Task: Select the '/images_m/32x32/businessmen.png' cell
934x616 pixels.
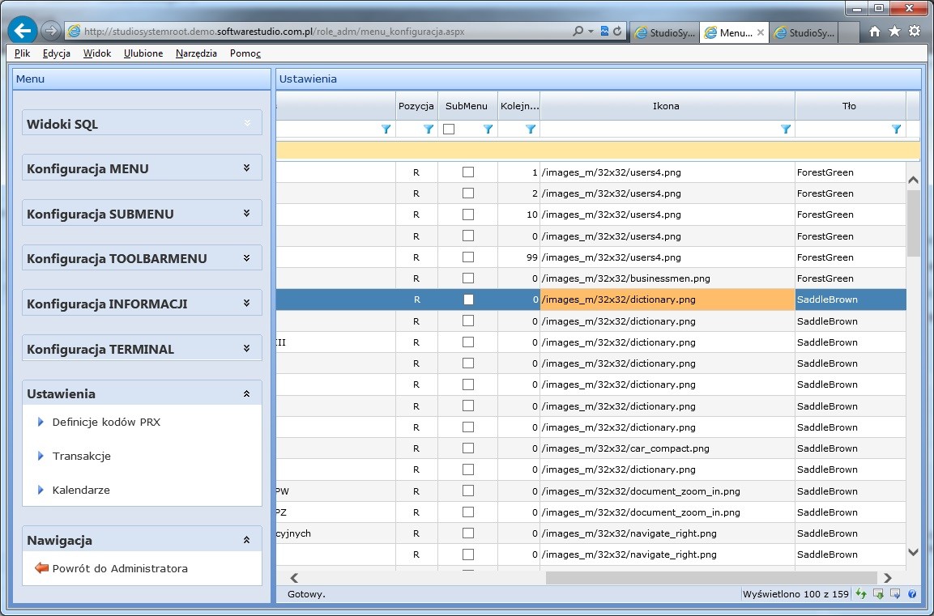Action: (x=667, y=278)
